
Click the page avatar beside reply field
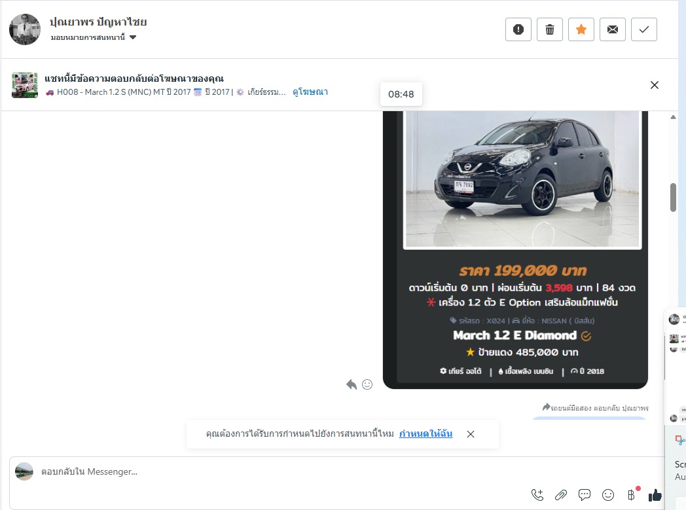[x=24, y=471]
